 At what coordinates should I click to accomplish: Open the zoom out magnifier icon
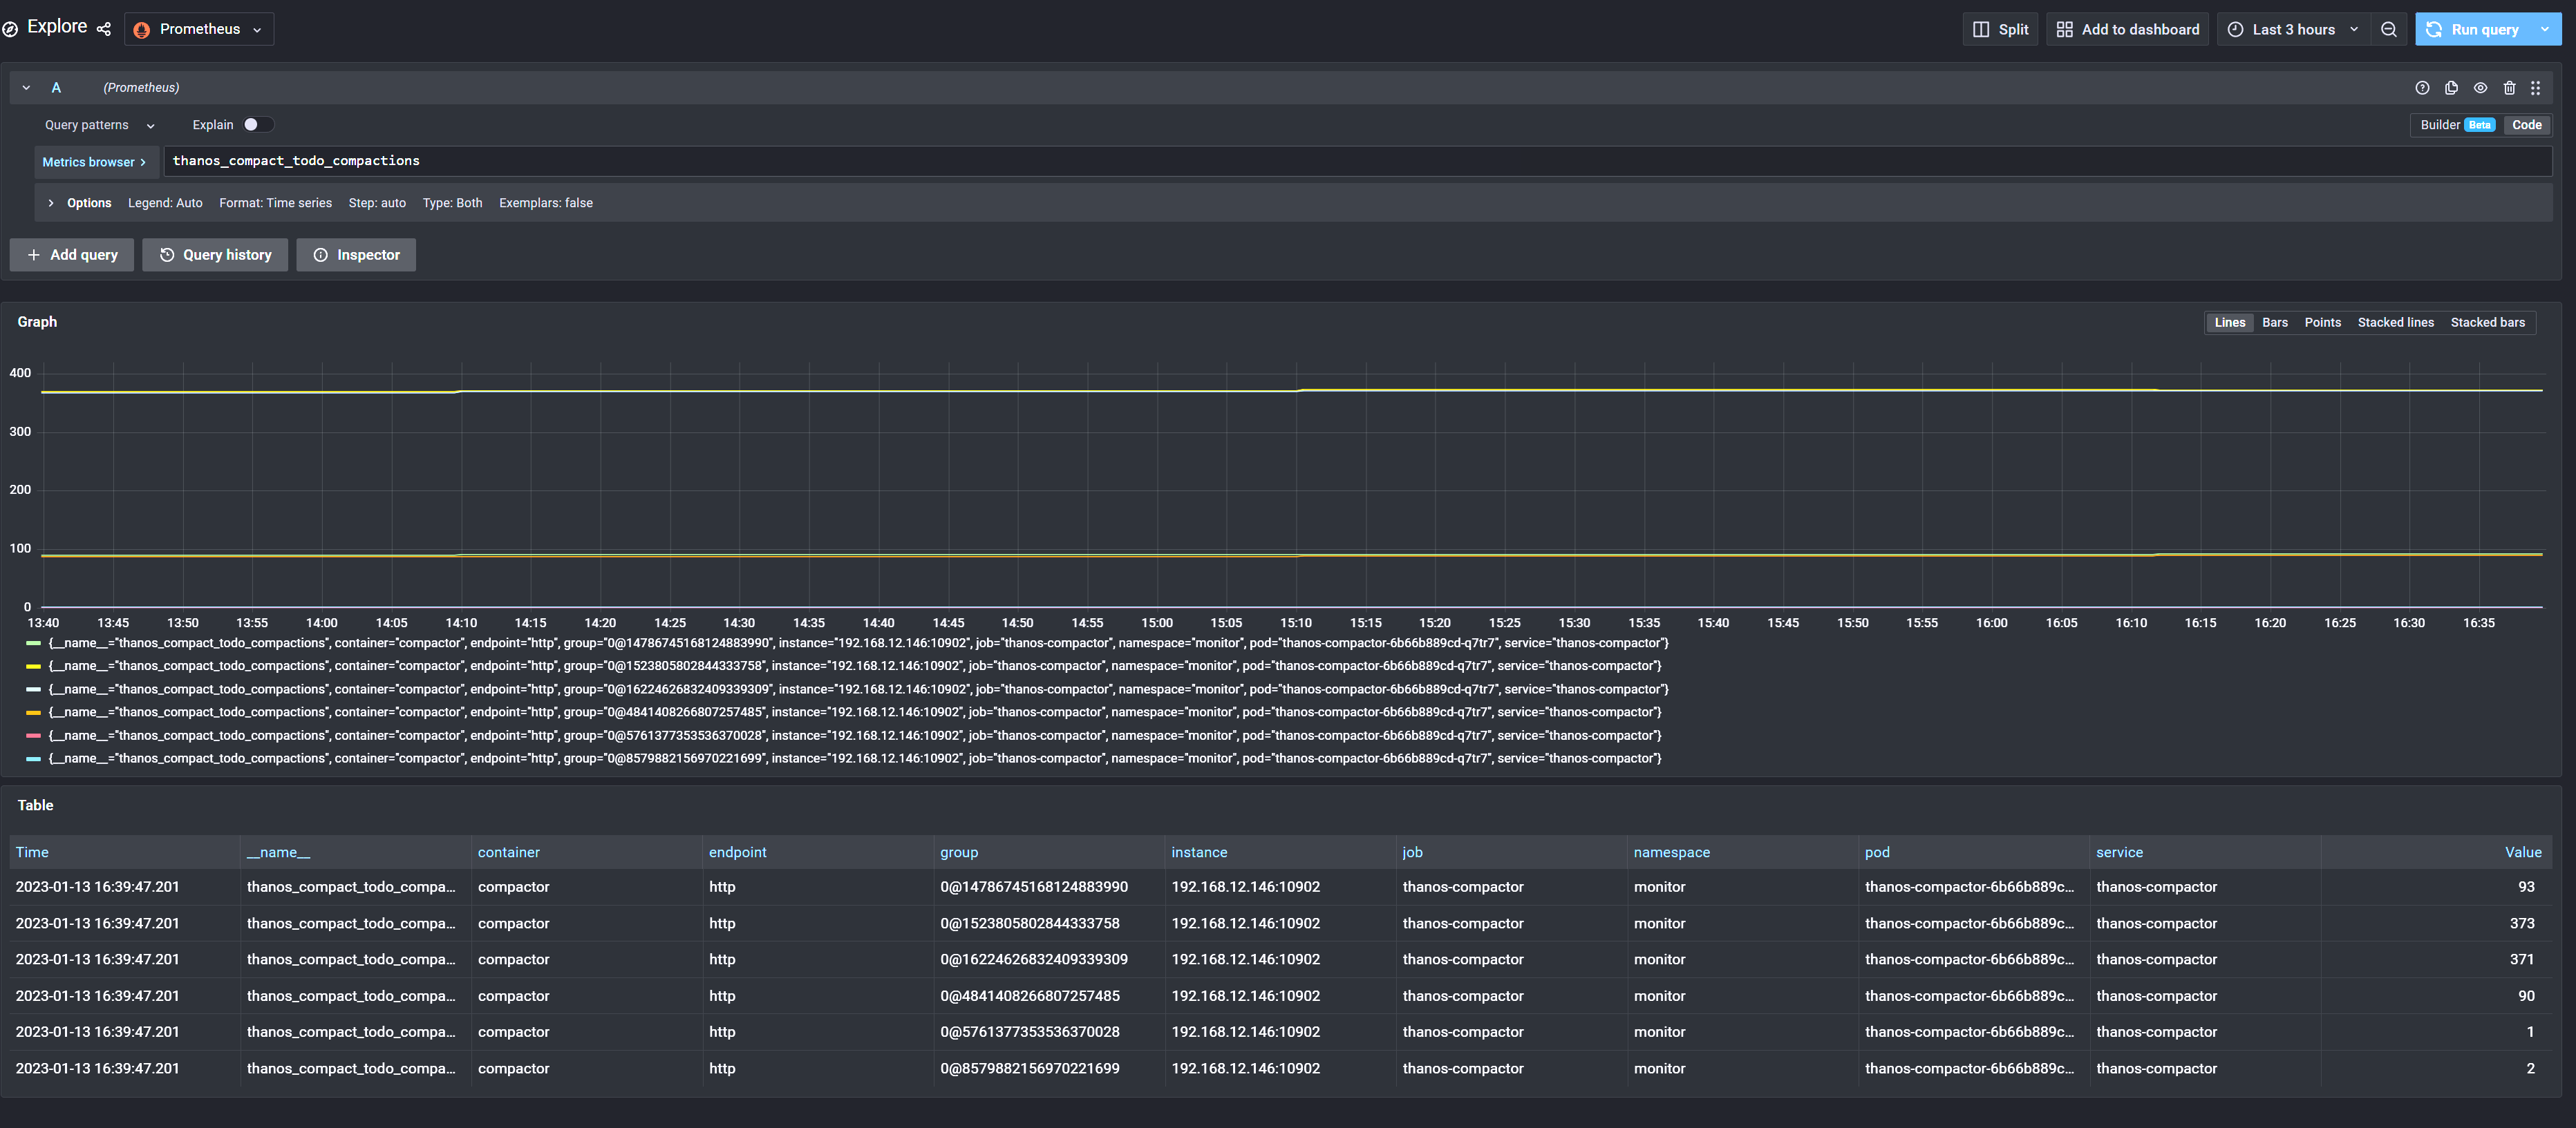pos(2389,29)
